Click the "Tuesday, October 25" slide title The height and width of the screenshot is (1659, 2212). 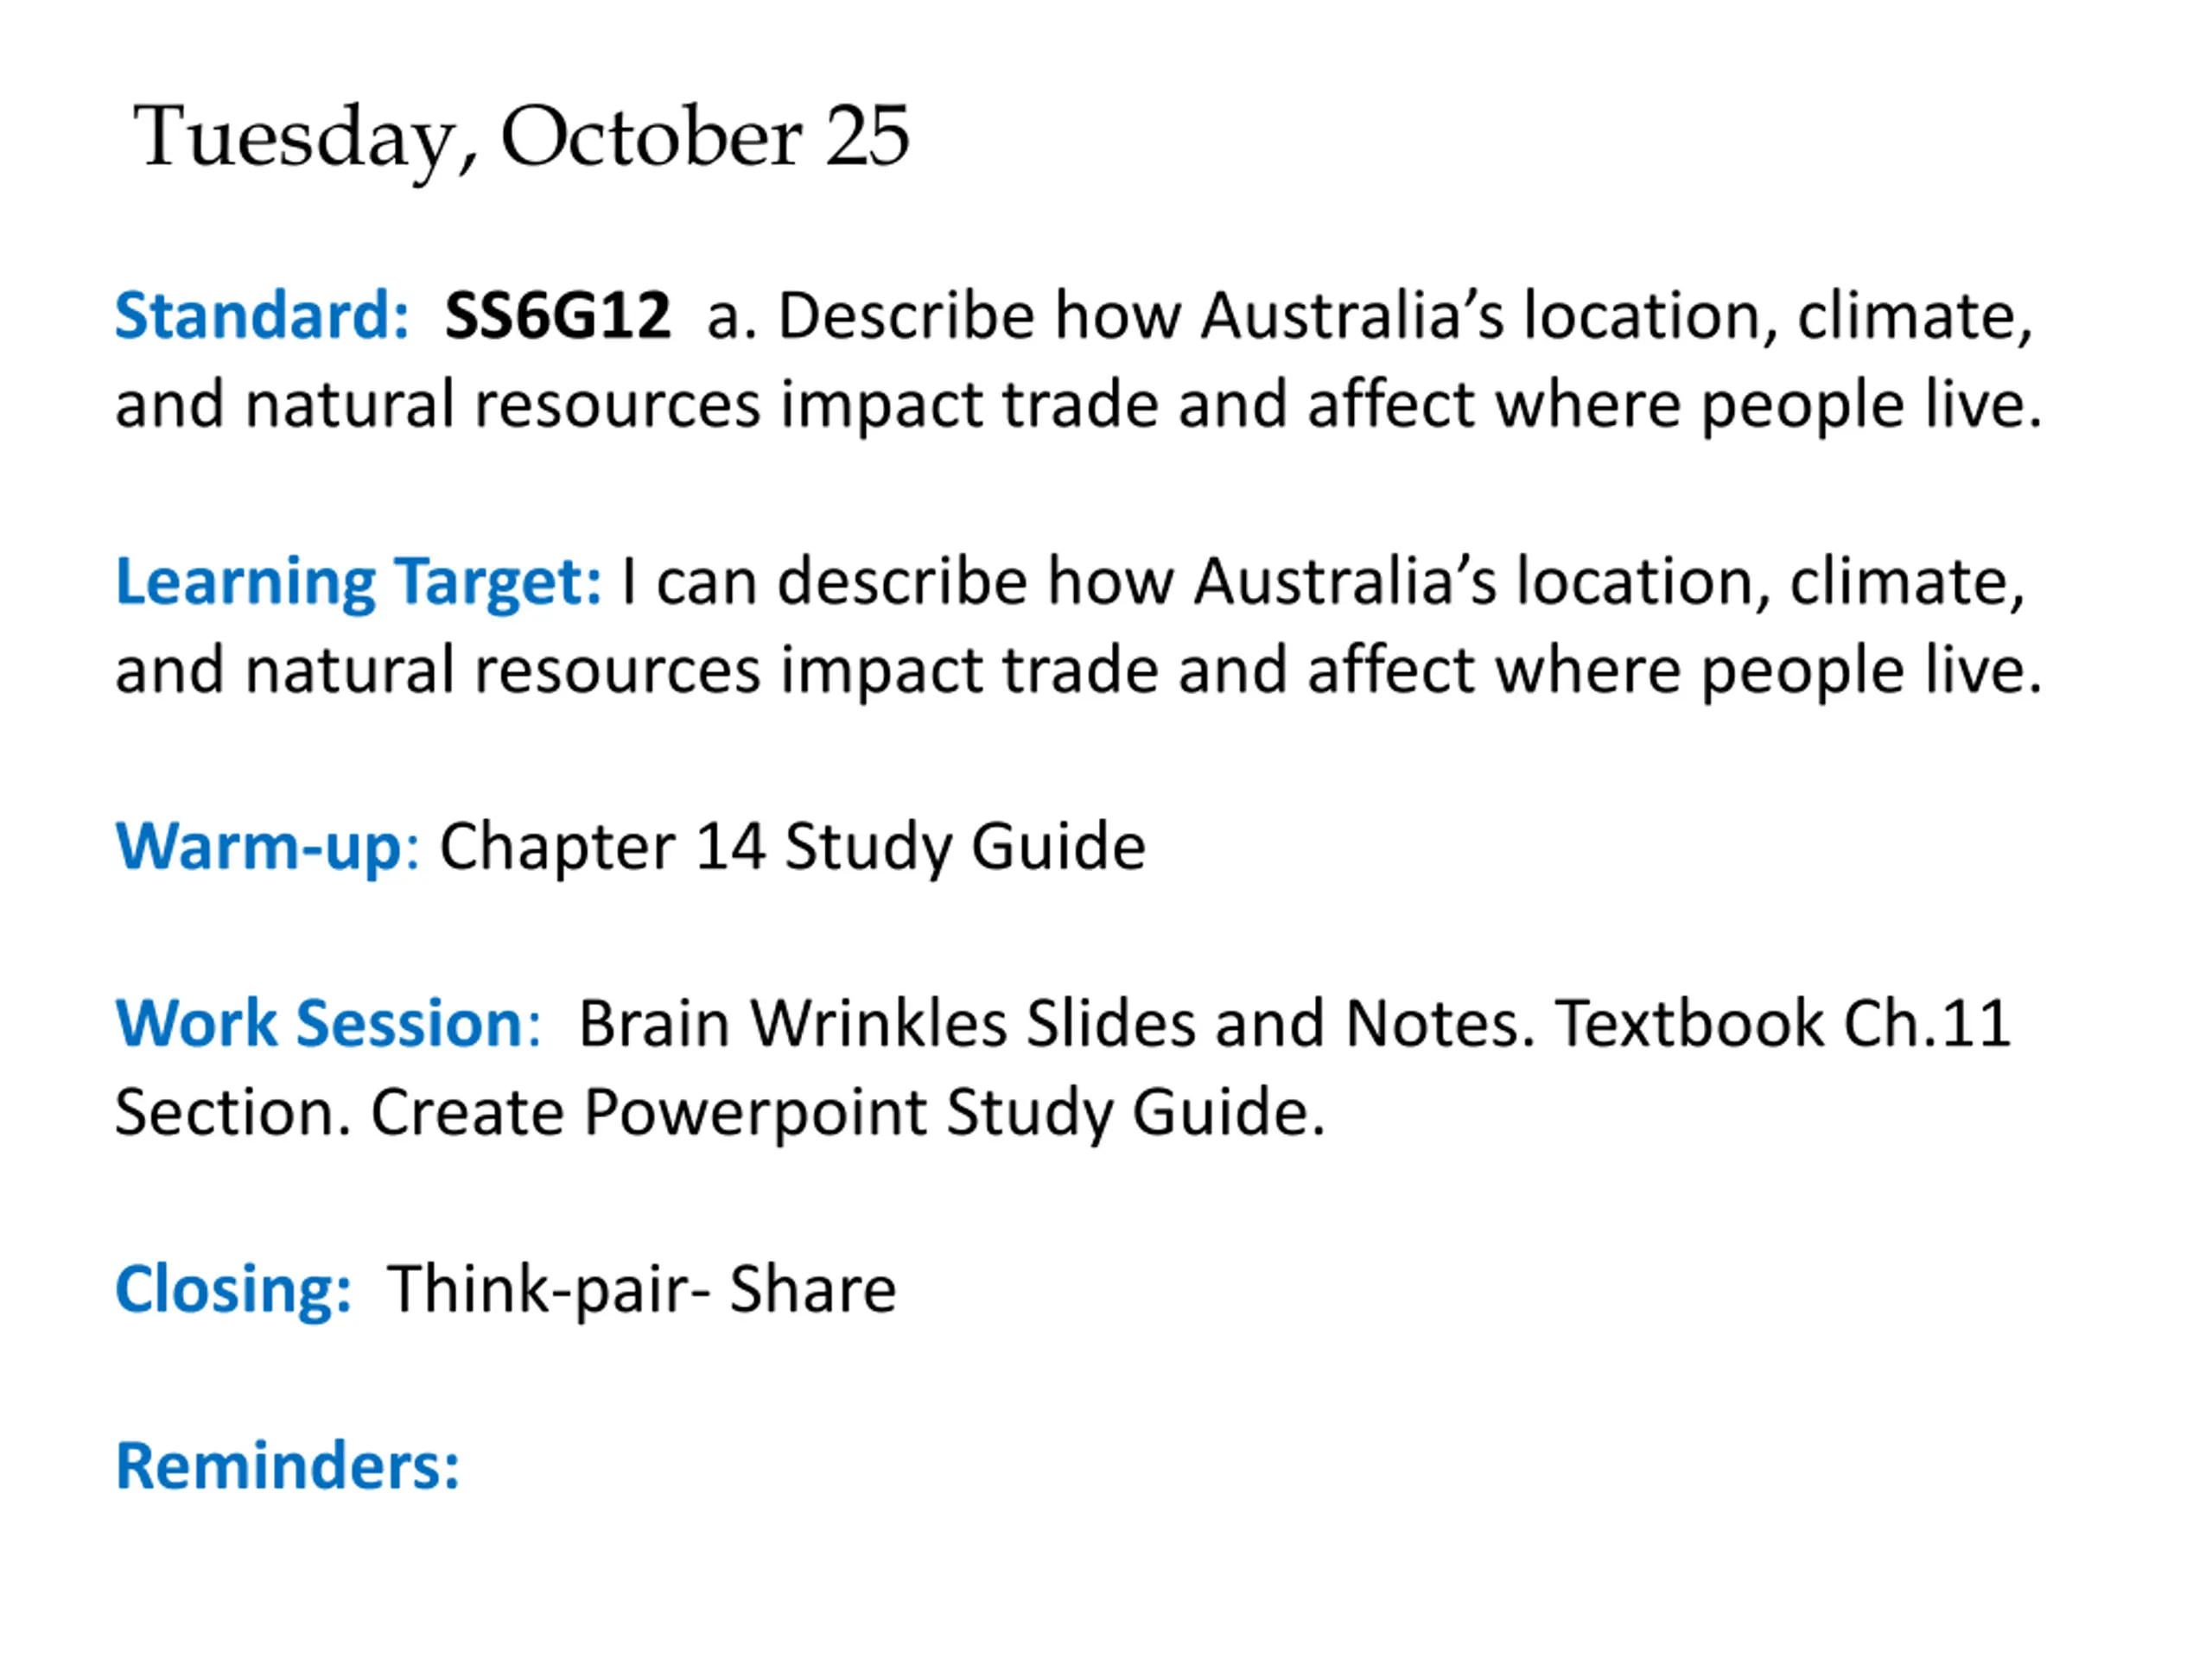[521, 137]
